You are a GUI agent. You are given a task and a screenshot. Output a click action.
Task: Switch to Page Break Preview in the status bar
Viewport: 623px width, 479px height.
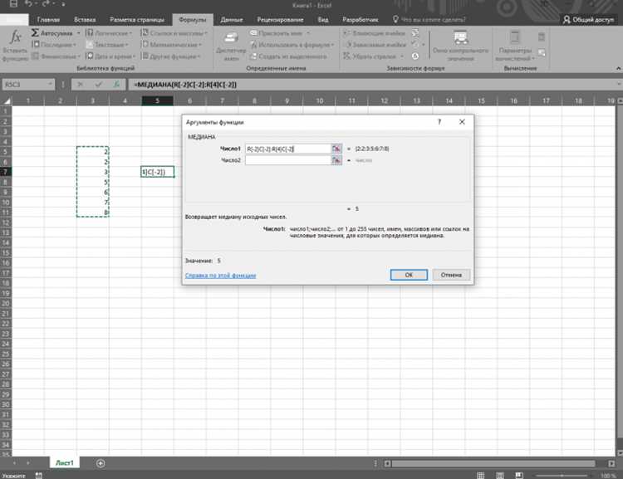click(519, 476)
